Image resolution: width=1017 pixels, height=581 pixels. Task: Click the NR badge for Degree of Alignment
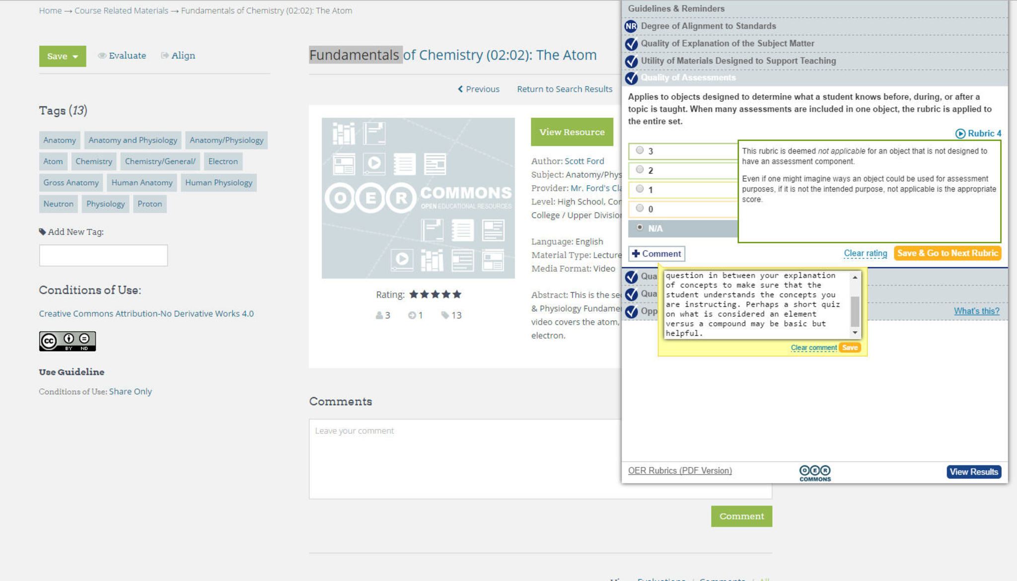coord(631,26)
